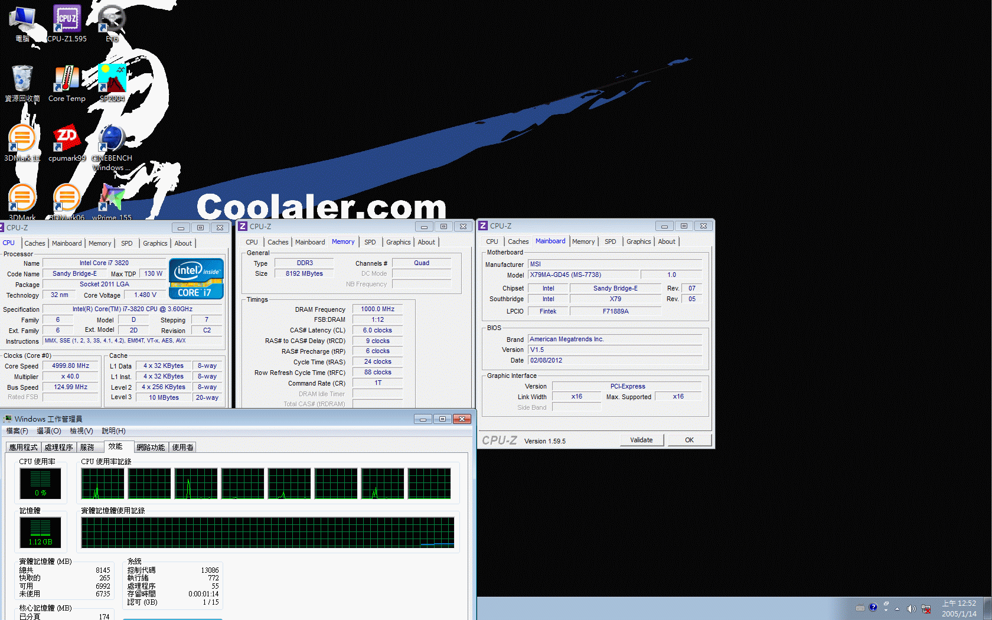Open the 資源回收筒 Recycle Bin icon
992x620 pixels.
click(x=22, y=83)
